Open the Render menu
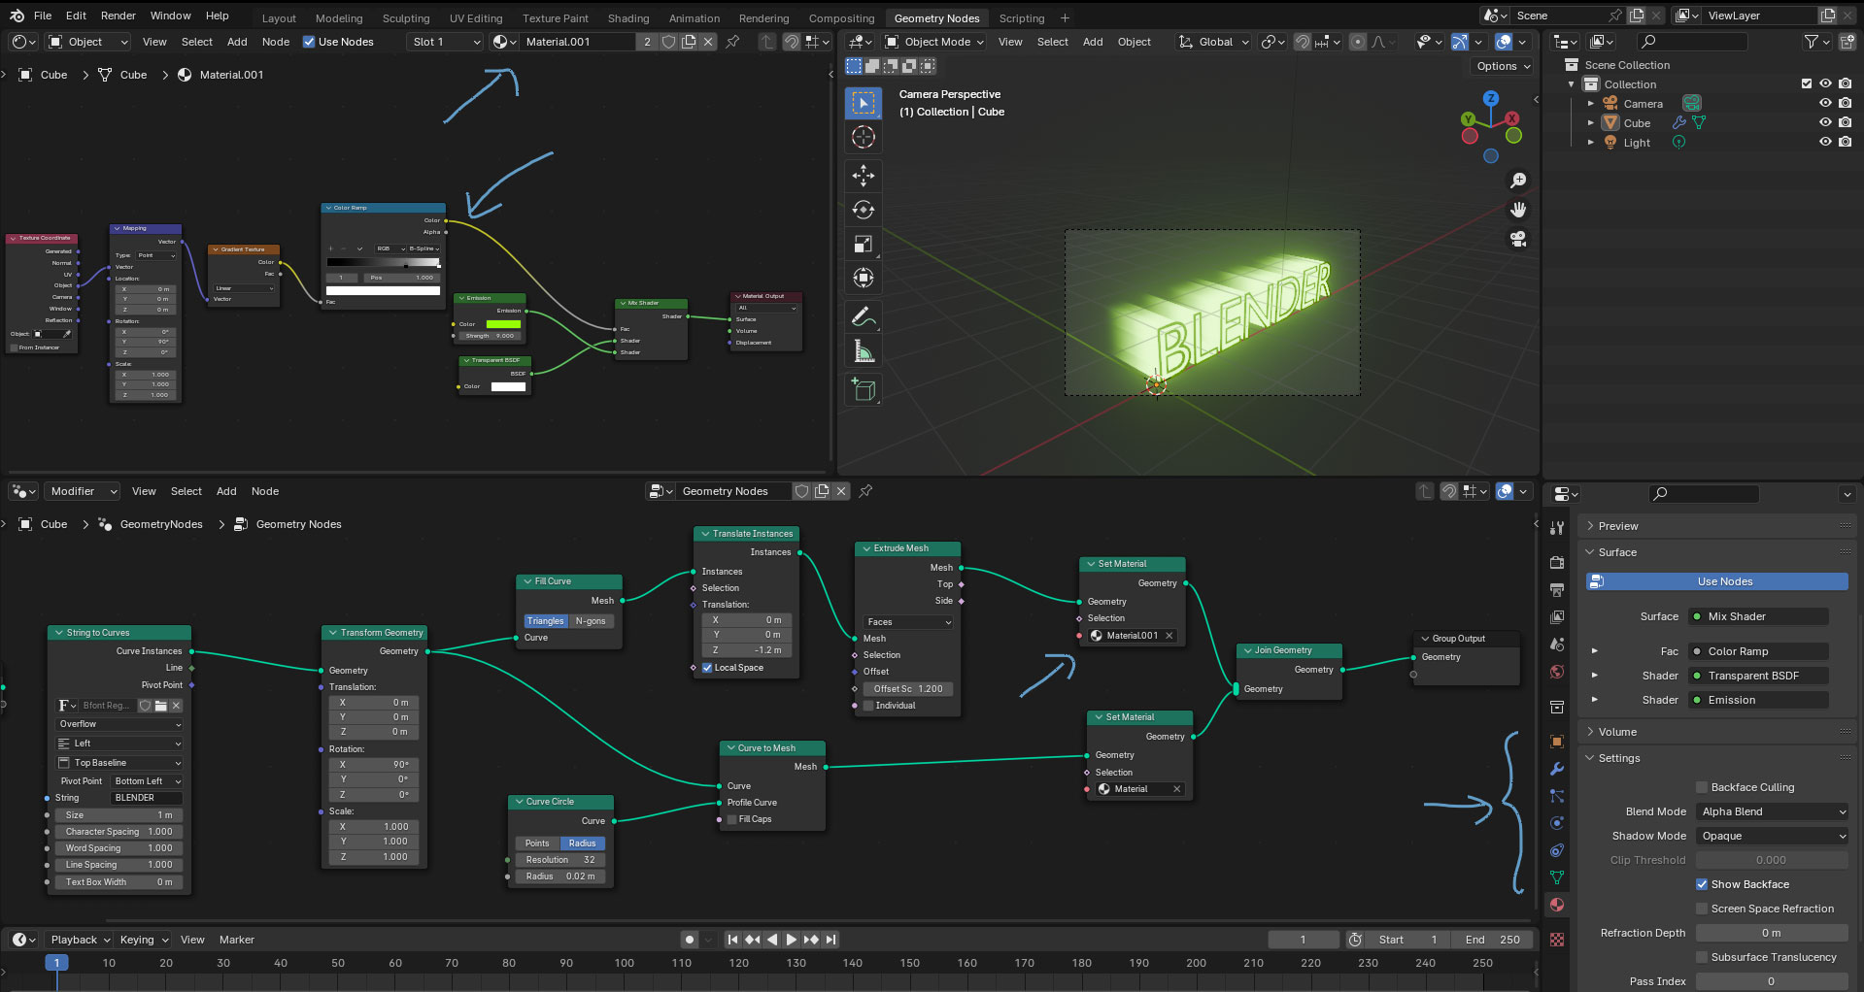 119,16
